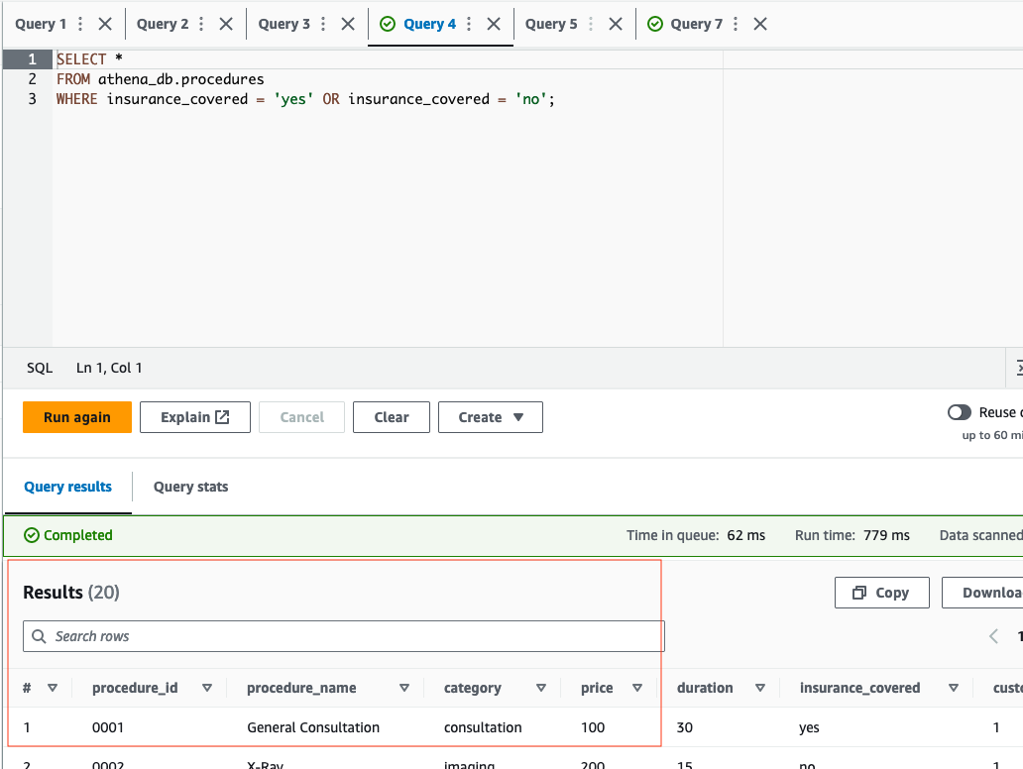The image size is (1023, 769).
Task: Click the Time in queue 62 ms text
Action: click(x=696, y=535)
